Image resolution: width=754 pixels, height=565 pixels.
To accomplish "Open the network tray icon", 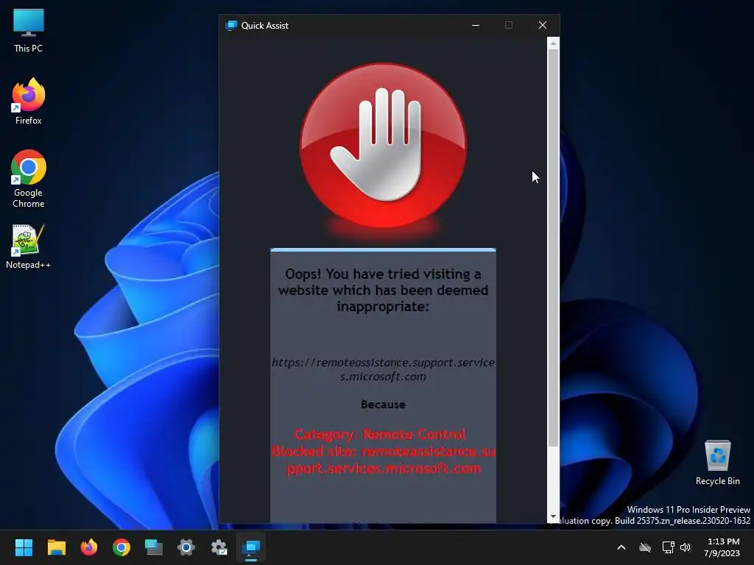I will point(668,547).
